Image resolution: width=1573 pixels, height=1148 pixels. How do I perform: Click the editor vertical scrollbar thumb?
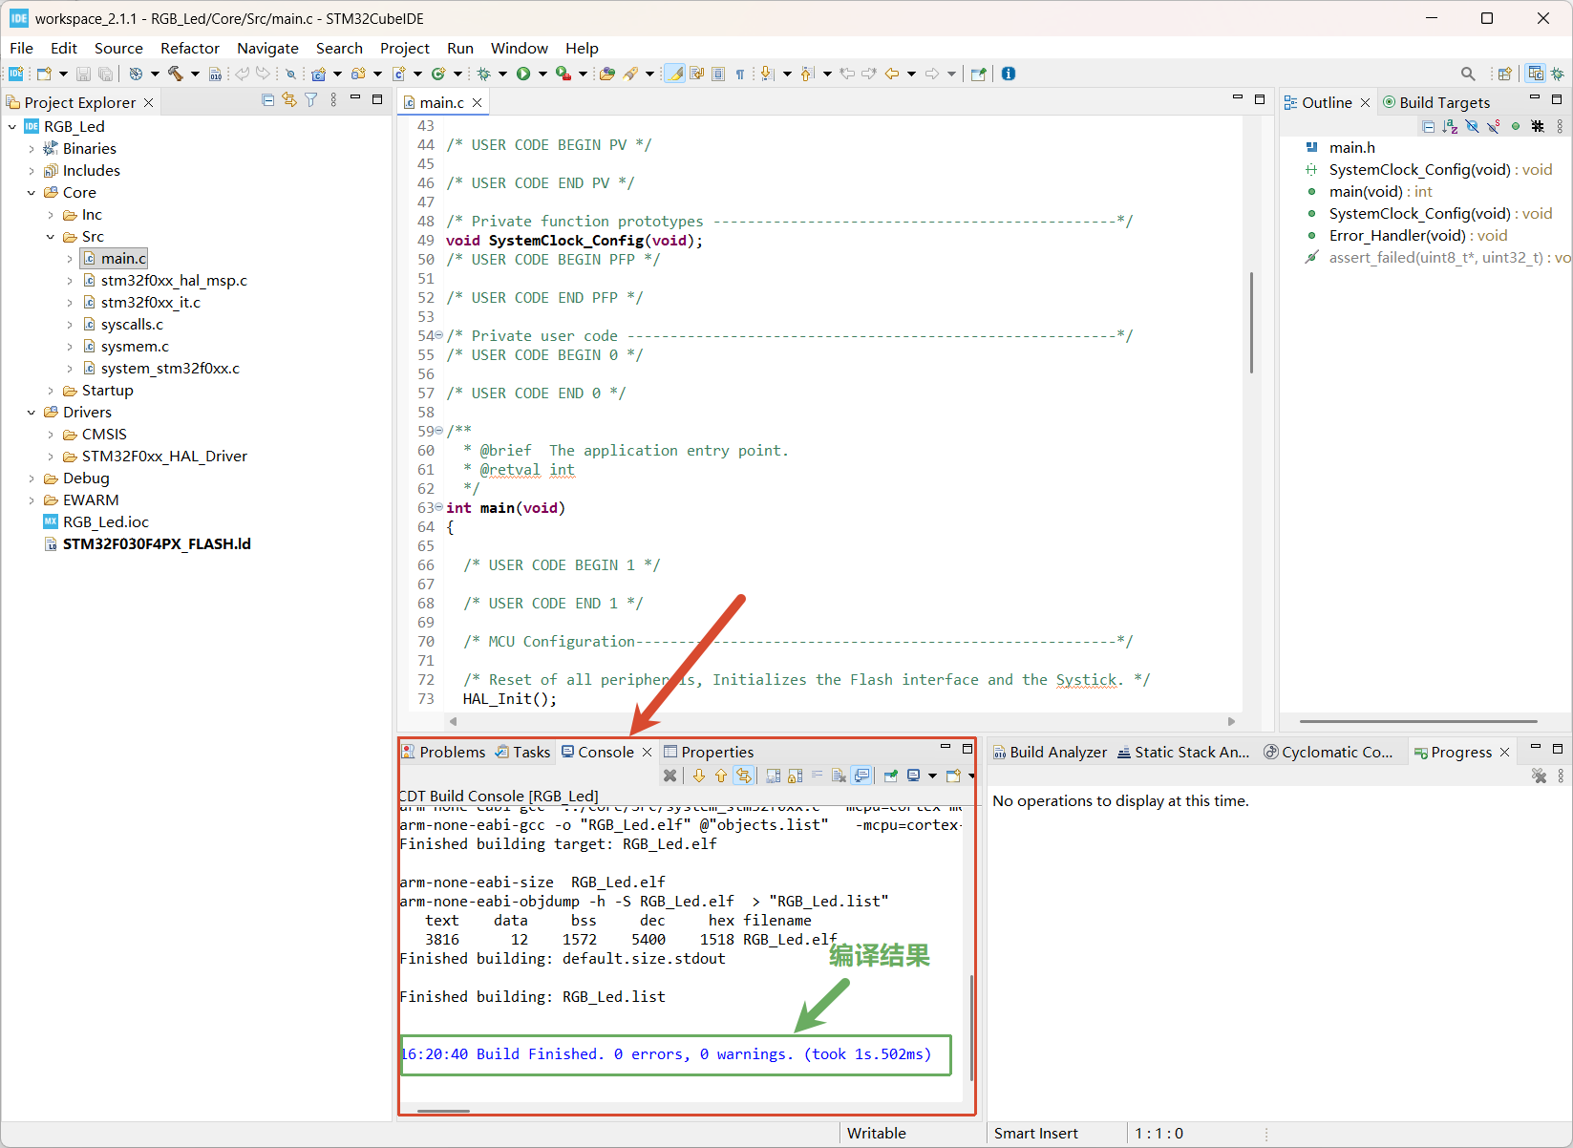(1251, 322)
